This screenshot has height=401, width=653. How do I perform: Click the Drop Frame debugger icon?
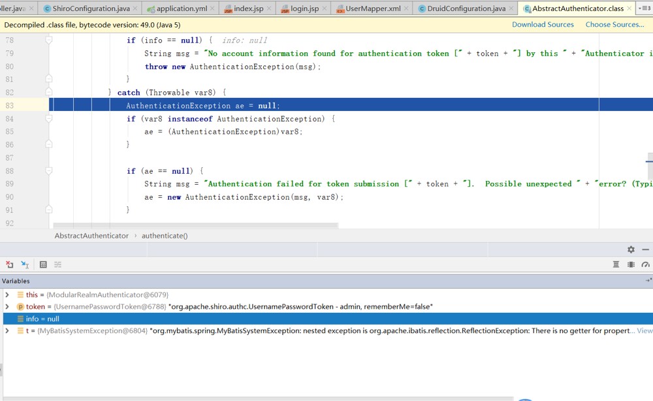click(10, 265)
